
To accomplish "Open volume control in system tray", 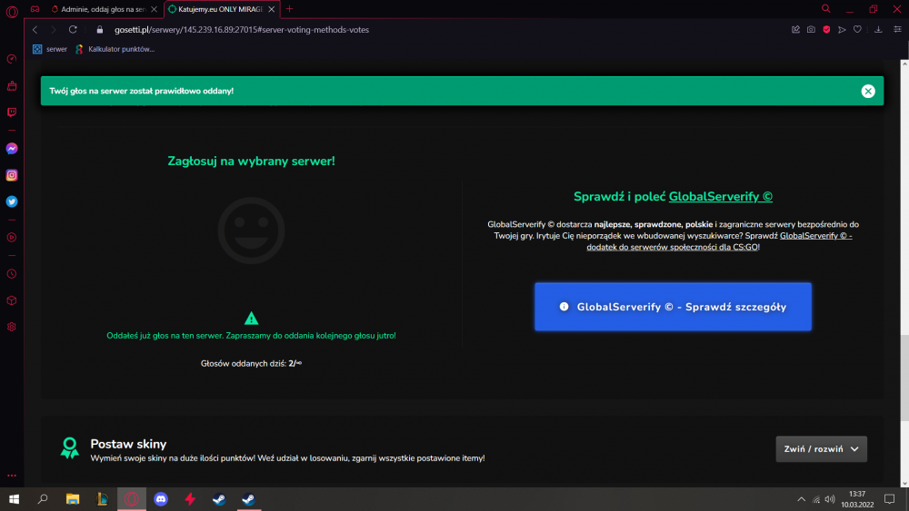I will pyautogui.click(x=830, y=499).
